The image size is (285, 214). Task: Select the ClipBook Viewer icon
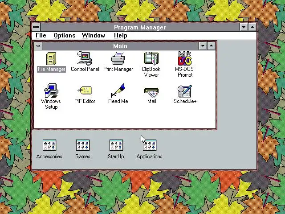151,58
